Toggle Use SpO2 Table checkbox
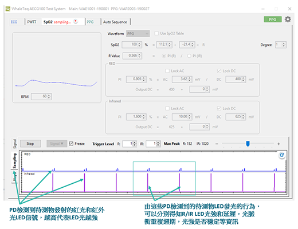This screenshot has height=229, width=298. click(x=156, y=33)
